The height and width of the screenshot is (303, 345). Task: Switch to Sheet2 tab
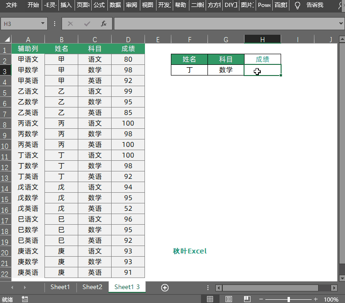click(92, 287)
